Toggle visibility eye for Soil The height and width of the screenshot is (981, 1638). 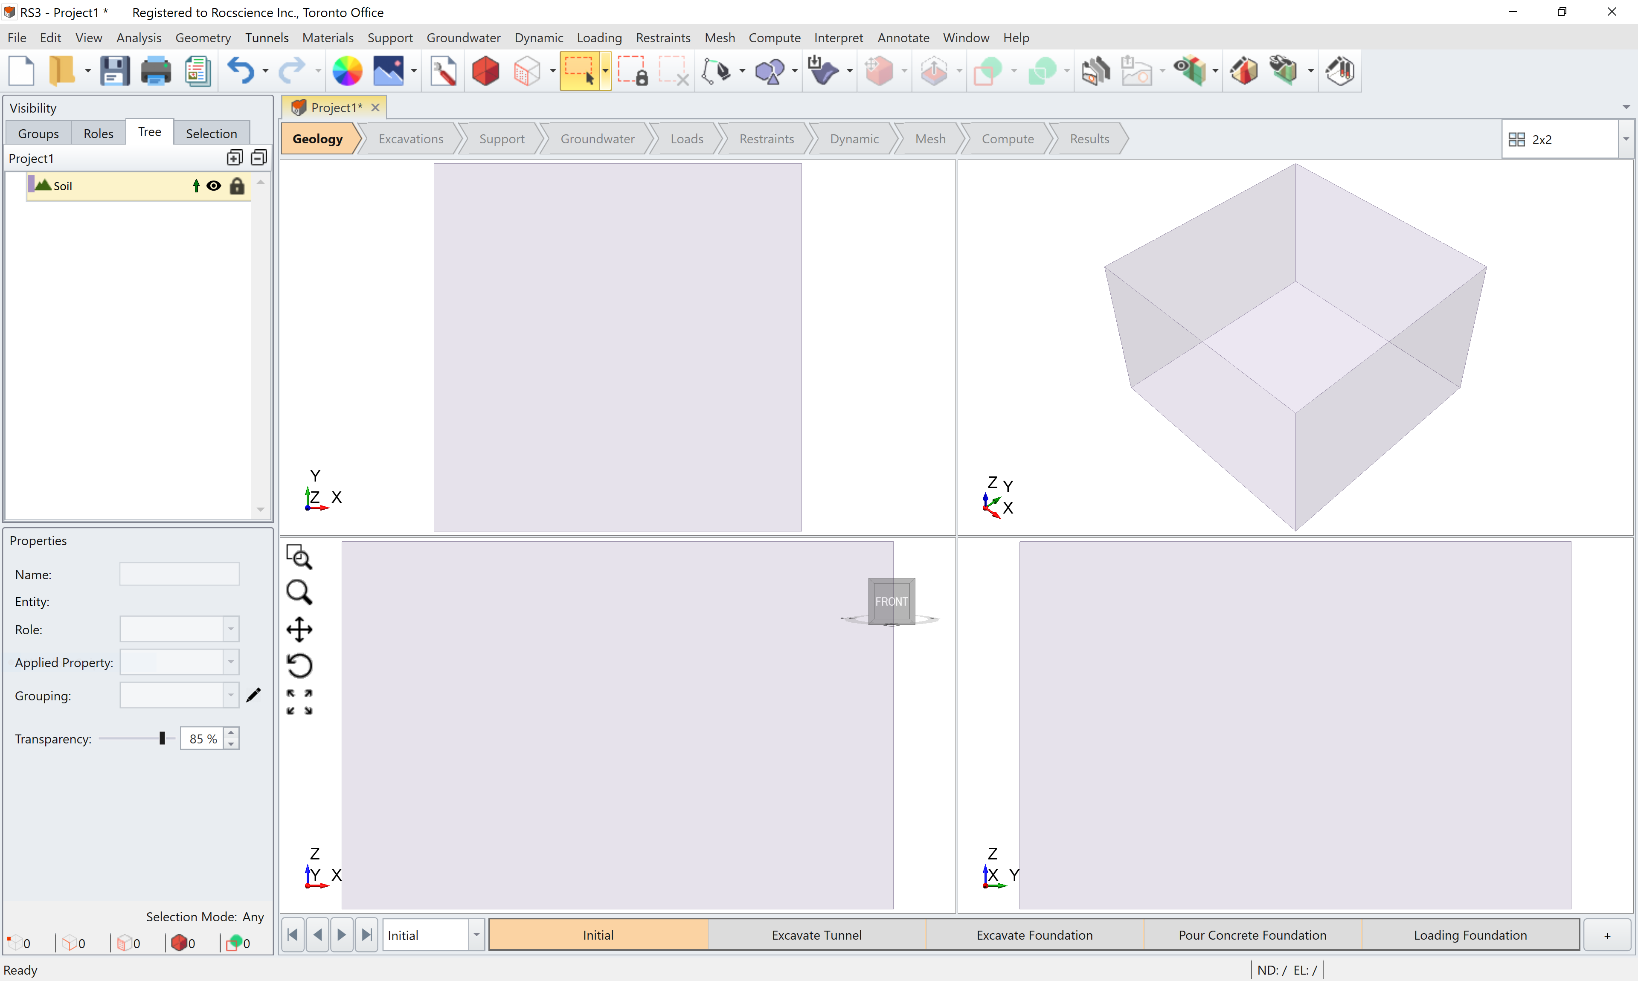coord(214,186)
